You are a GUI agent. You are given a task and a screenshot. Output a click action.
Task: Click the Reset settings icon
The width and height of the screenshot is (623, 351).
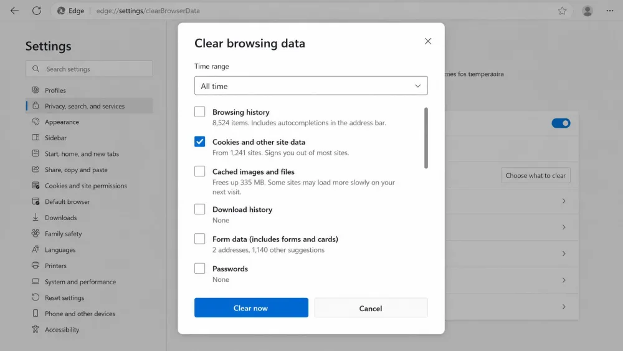(x=36, y=297)
